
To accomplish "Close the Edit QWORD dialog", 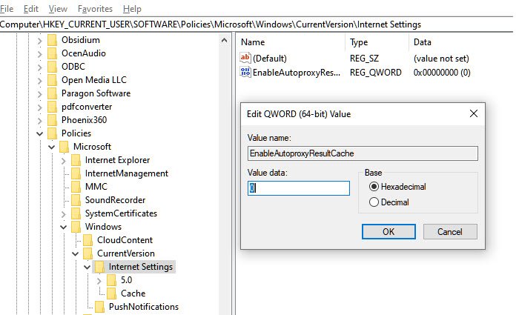I will [474, 113].
